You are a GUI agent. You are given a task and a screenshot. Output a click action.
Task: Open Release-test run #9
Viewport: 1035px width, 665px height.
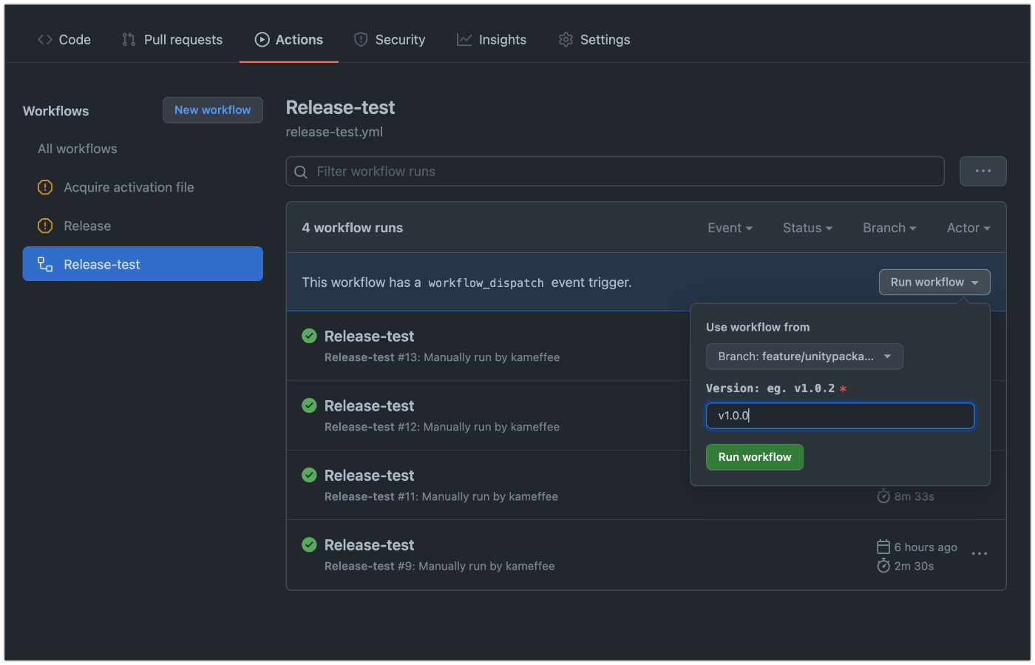coord(369,545)
